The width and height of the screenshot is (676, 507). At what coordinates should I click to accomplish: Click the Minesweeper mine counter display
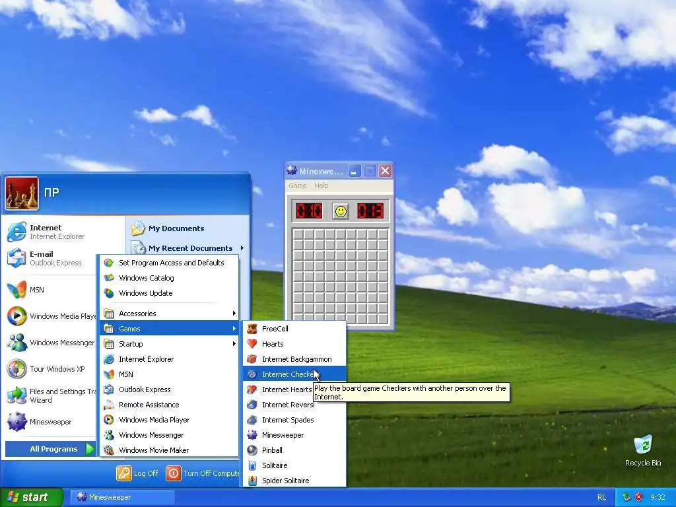[x=309, y=211]
